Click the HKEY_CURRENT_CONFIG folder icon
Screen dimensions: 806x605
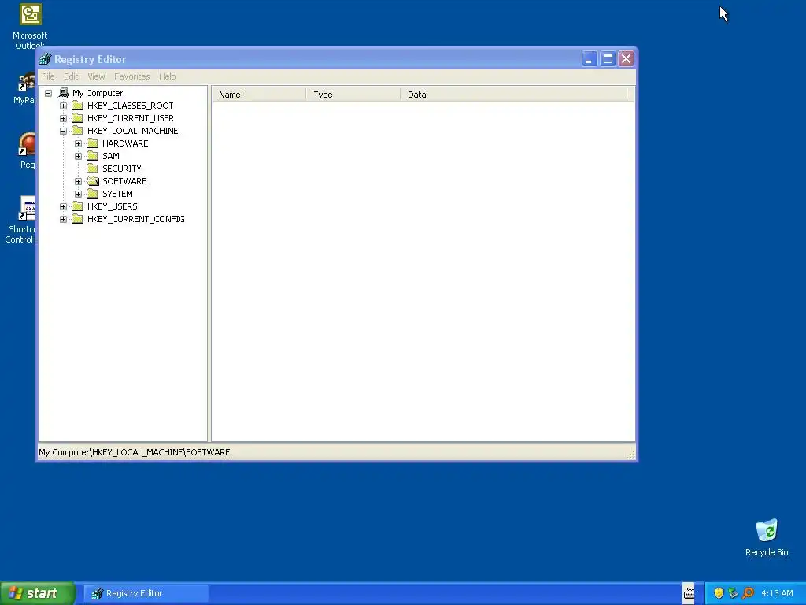pyautogui.click(x=78, y=219)
